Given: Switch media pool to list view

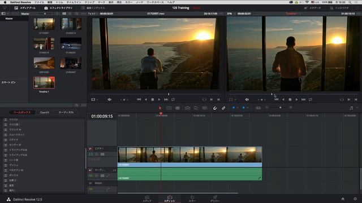Looking at the screenshot, I should click(70, 14).
